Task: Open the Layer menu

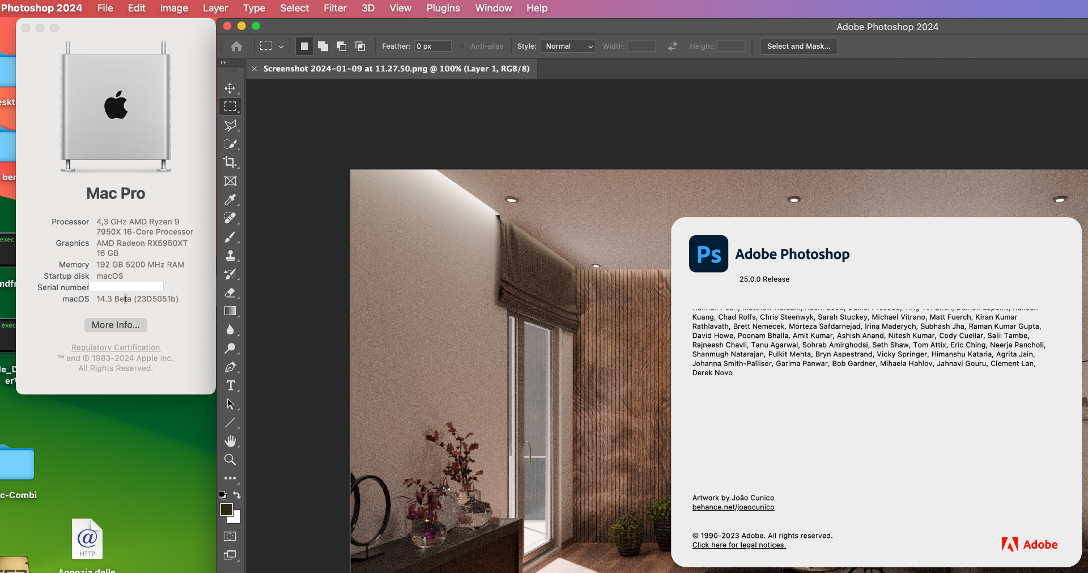Action: click(x=215, y=8)
